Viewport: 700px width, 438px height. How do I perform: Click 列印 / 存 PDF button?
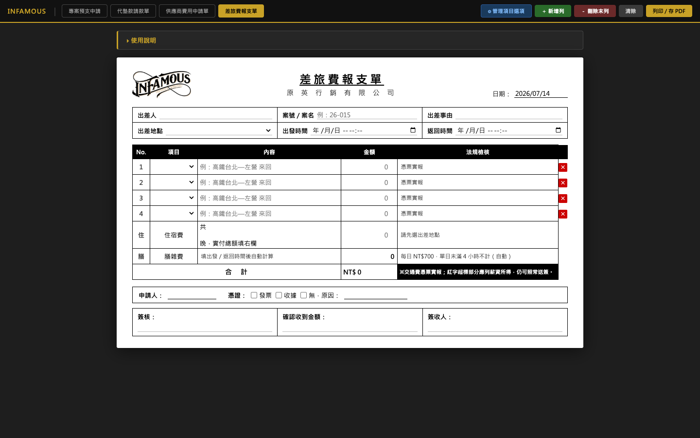coord(669,11)
